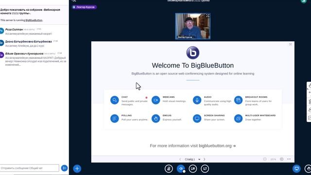Open the Слайд 1 slide selector dropdown
311x175 pixels.
coord(192,159)
